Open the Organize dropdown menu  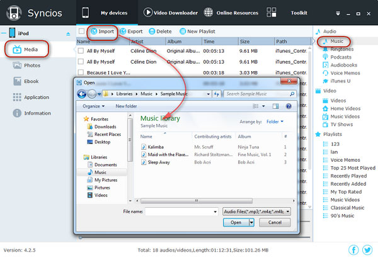(x=93, y=106)
